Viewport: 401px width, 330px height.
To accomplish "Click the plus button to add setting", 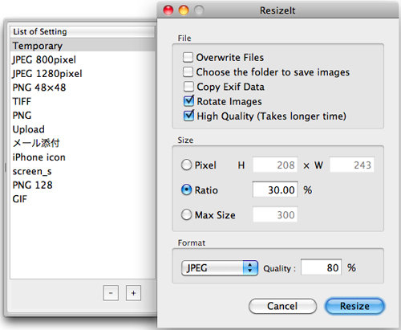I will [133, 293].
